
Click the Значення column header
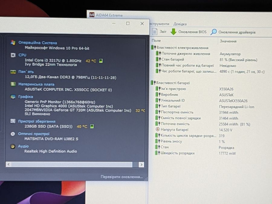click(x=228, y=41)
